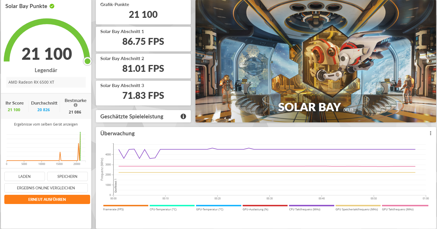Click the info icon under the Bestmarke label
437x229 pixels.
[75, 106]
